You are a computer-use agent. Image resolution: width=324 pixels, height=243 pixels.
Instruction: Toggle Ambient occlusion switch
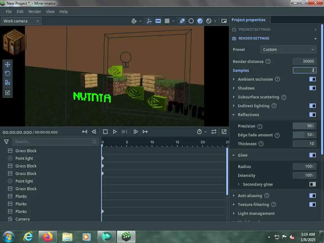312,79
